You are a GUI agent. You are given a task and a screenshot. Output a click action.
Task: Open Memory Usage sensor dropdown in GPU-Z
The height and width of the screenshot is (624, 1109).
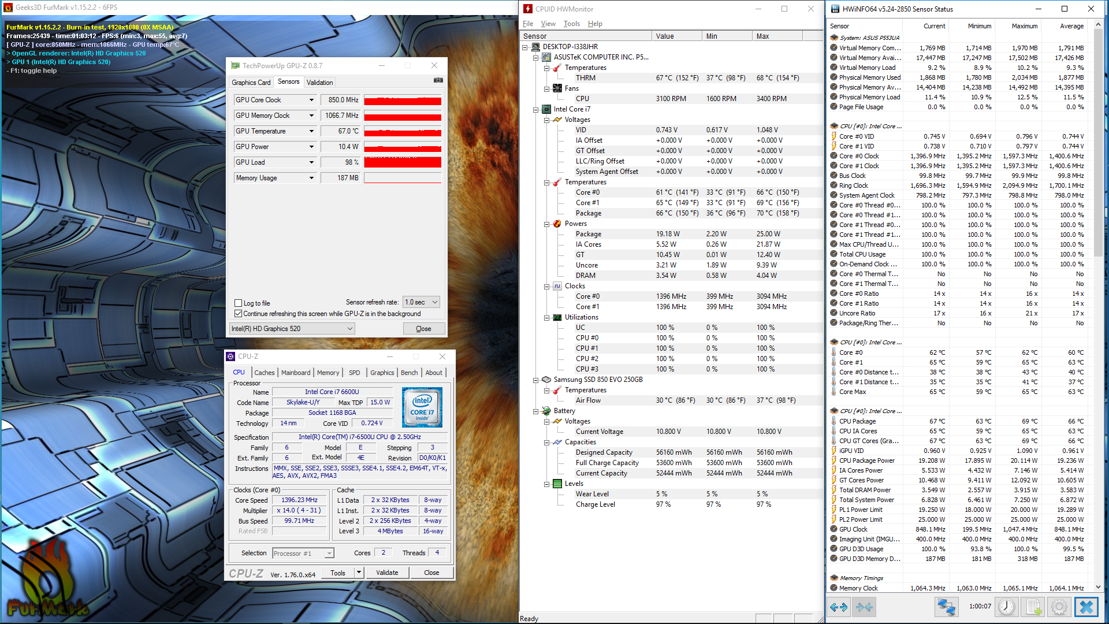pyautogui.click(x=311, y=178)
